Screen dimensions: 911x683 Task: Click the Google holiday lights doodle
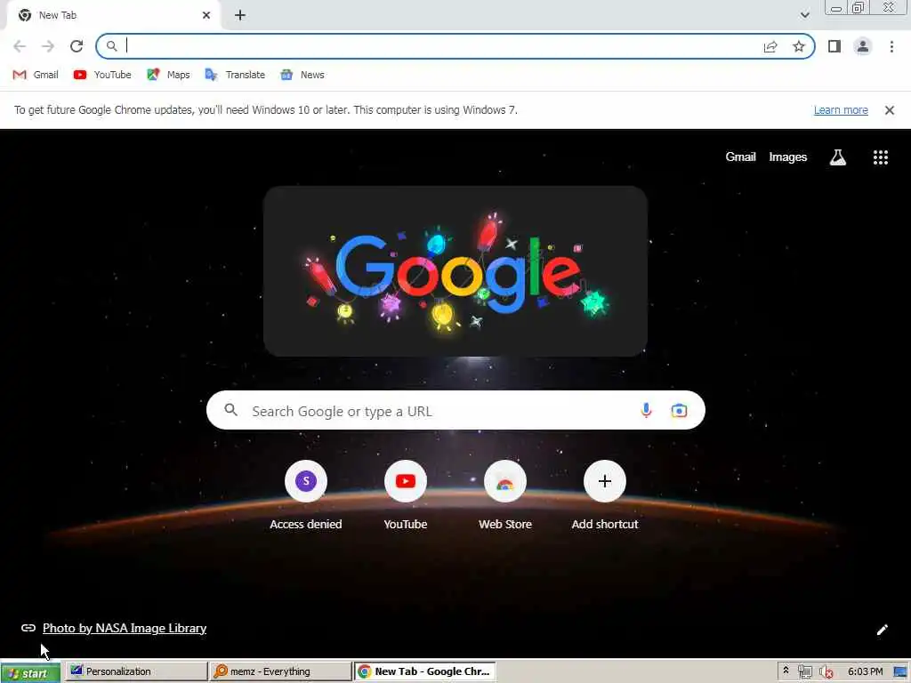pos(455,271)
